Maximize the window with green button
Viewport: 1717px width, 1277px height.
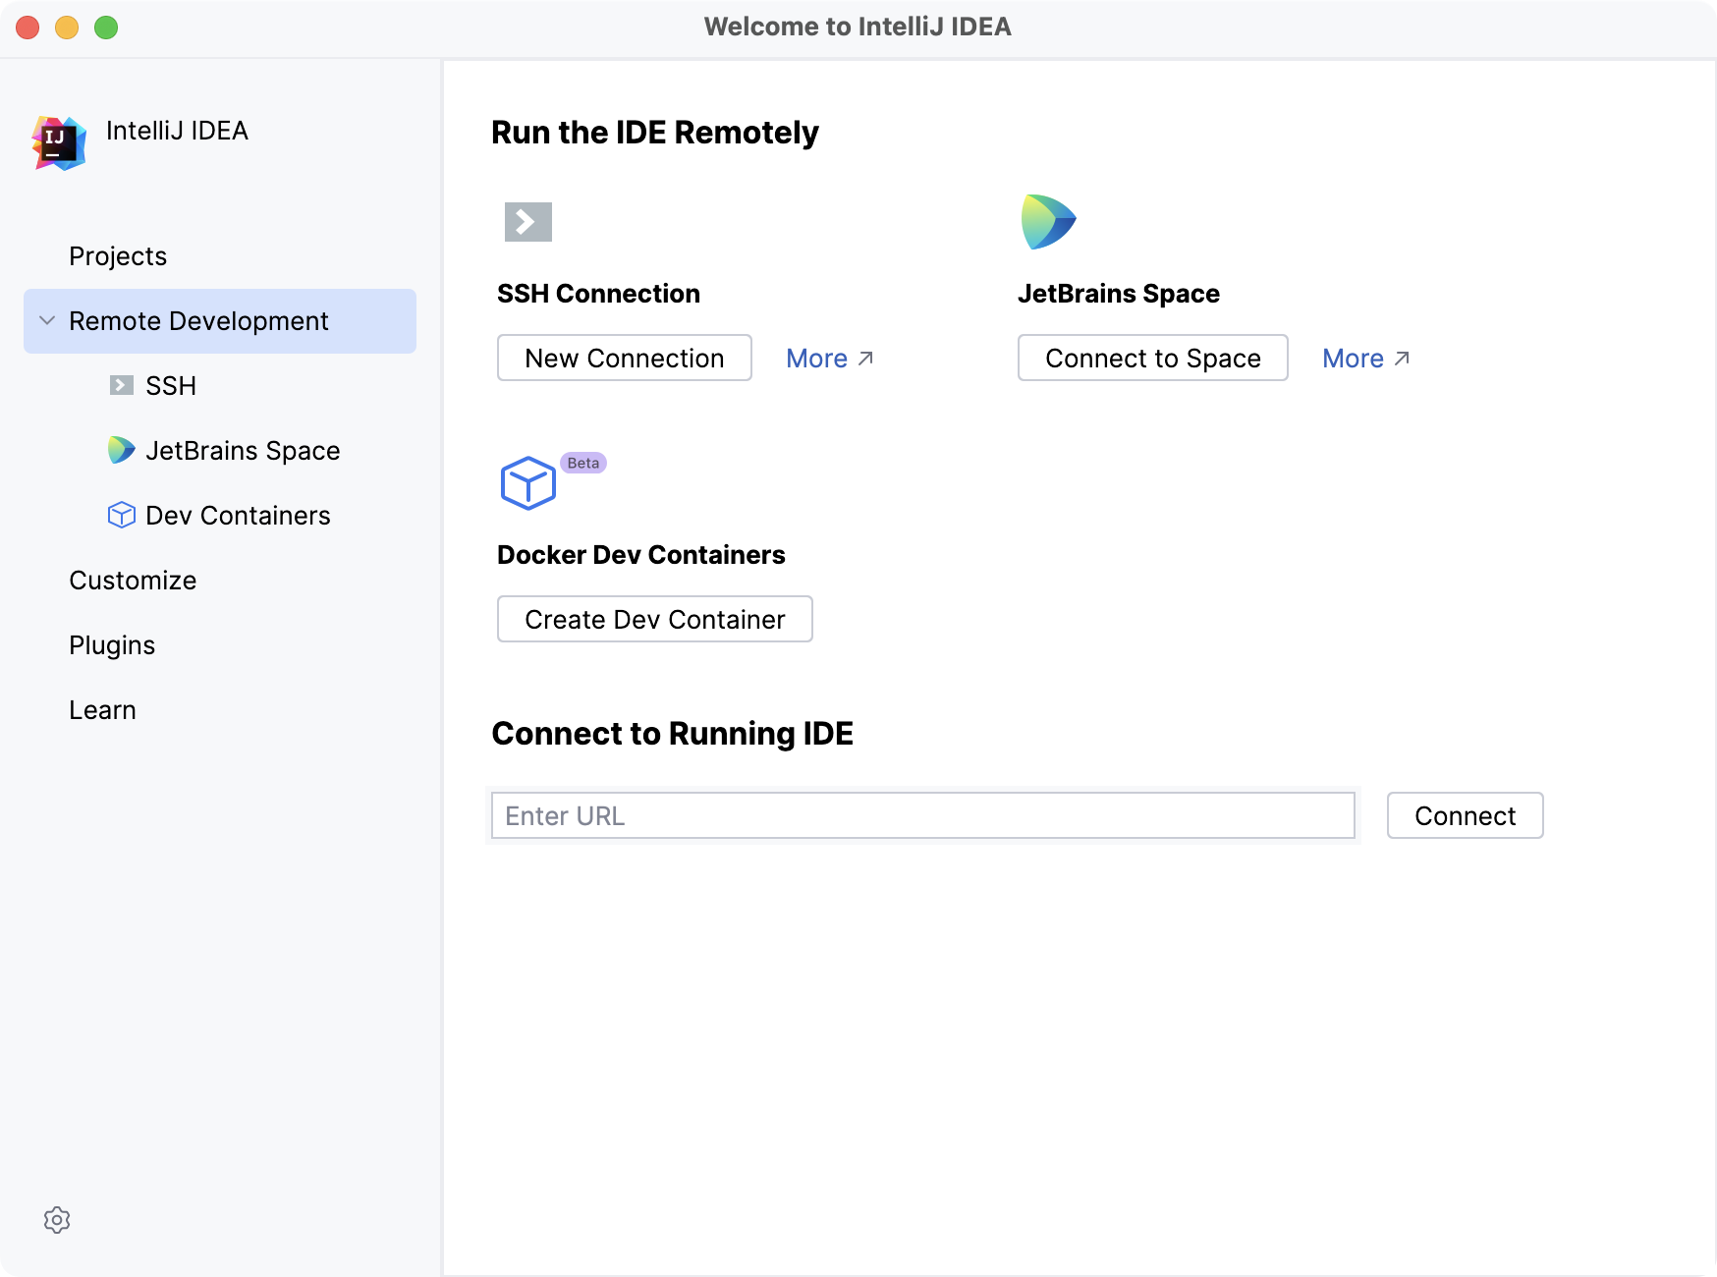tap(106, 28)
